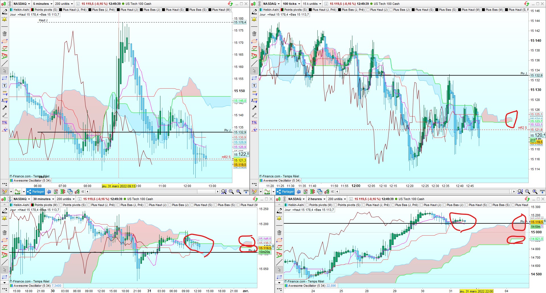This screenshot has height=293, width=546.
Task: Open the 30 minutes timeframe dropdown
Action: click(x=43, y=199)
